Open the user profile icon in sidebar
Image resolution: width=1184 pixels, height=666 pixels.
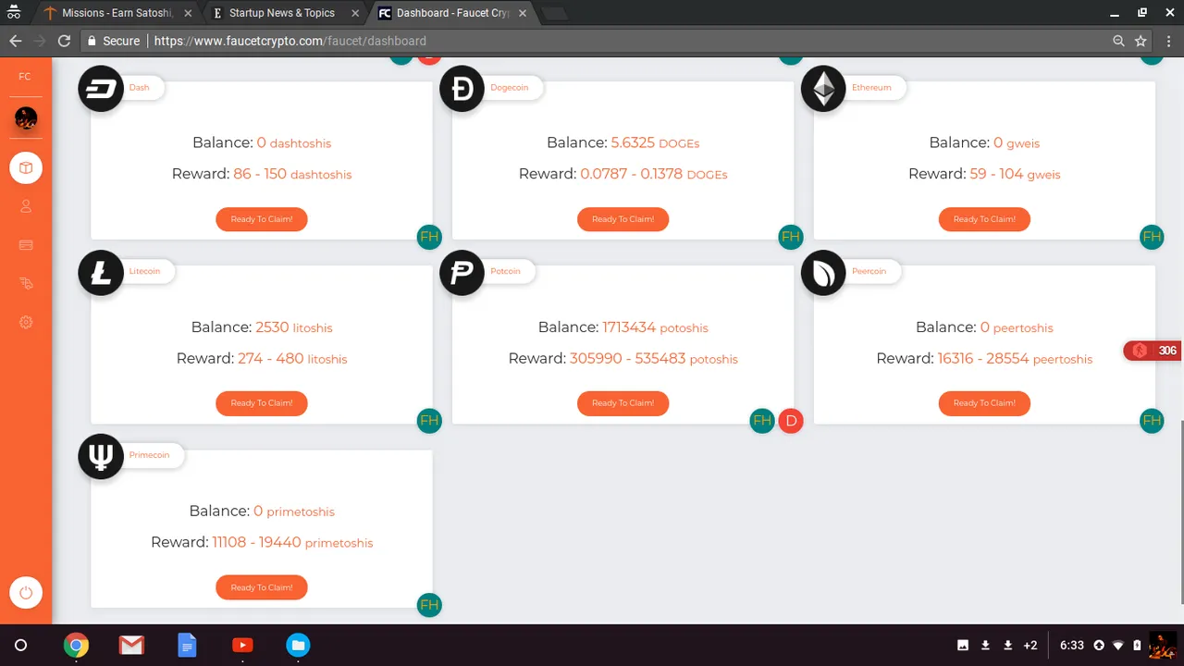click(26, 206)
